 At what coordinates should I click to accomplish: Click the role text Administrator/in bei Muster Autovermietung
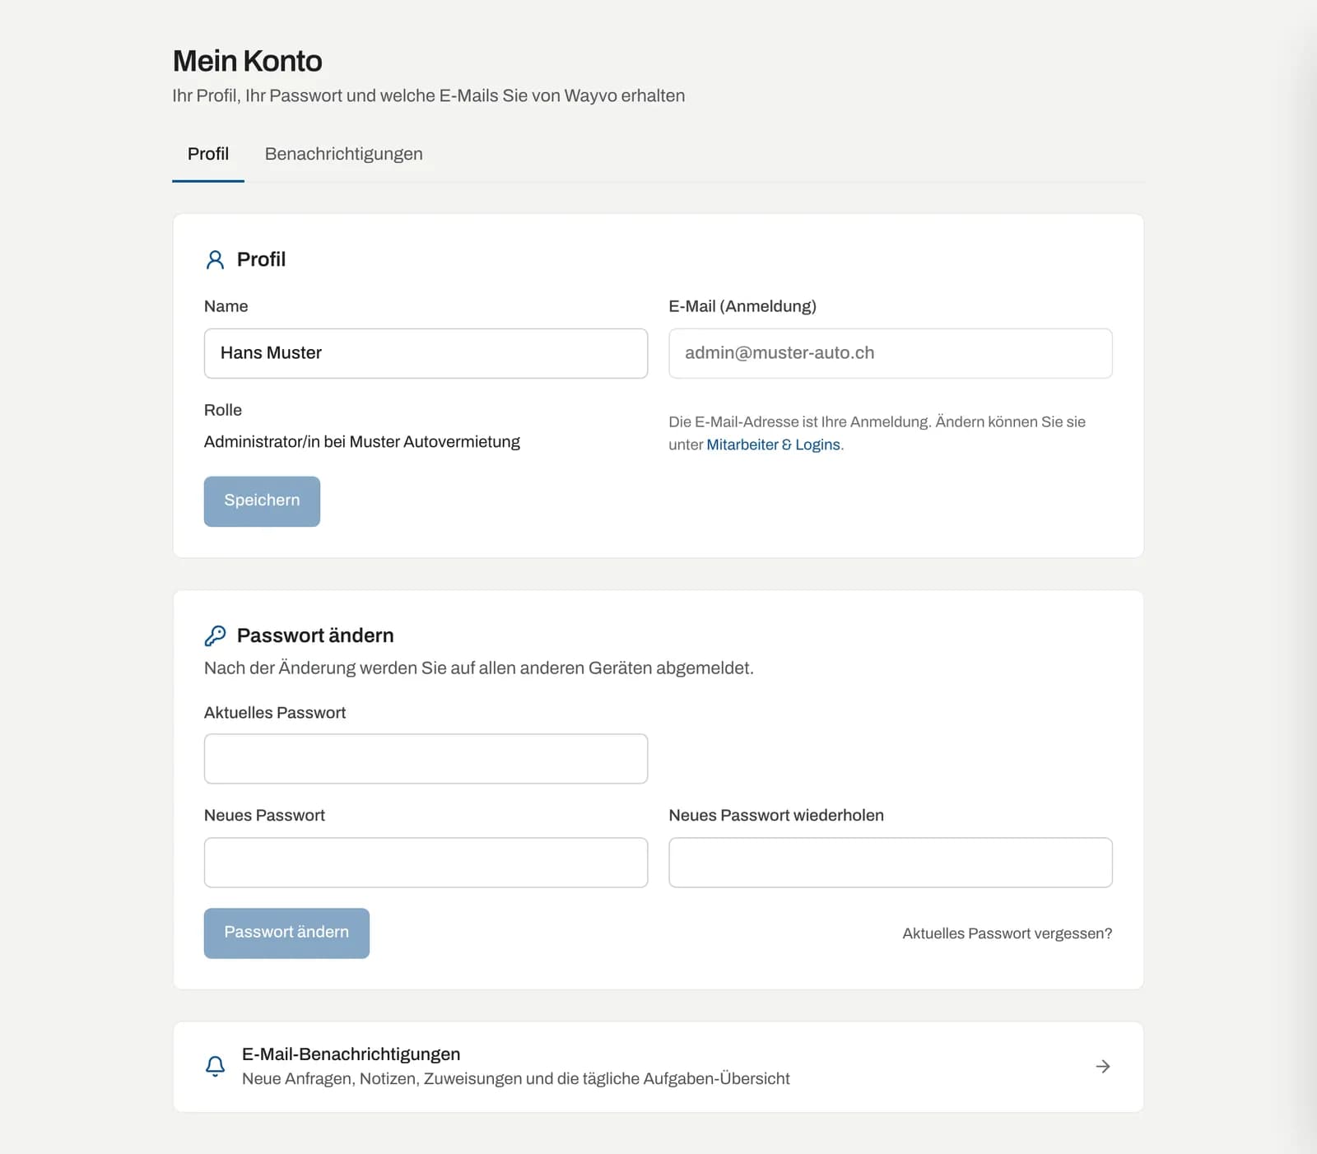362,442
